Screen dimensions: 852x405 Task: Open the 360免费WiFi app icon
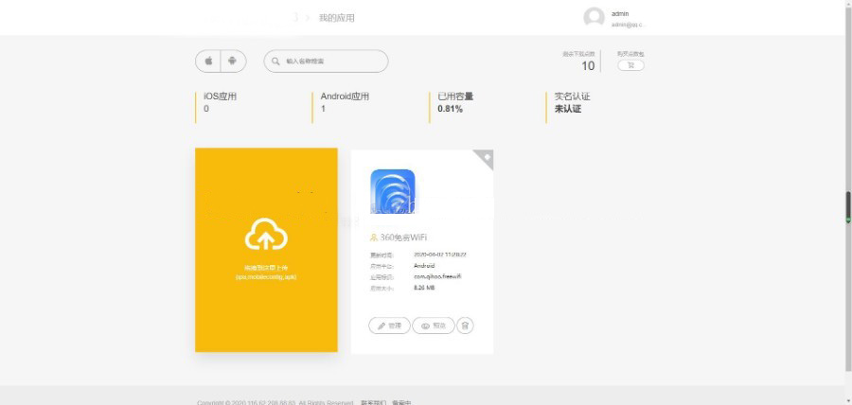pyautogui.click(x=393, y=192)
